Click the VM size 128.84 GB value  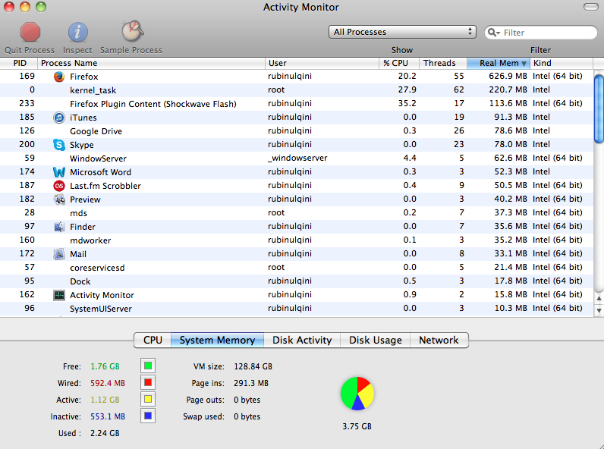(x=253, y=366)
